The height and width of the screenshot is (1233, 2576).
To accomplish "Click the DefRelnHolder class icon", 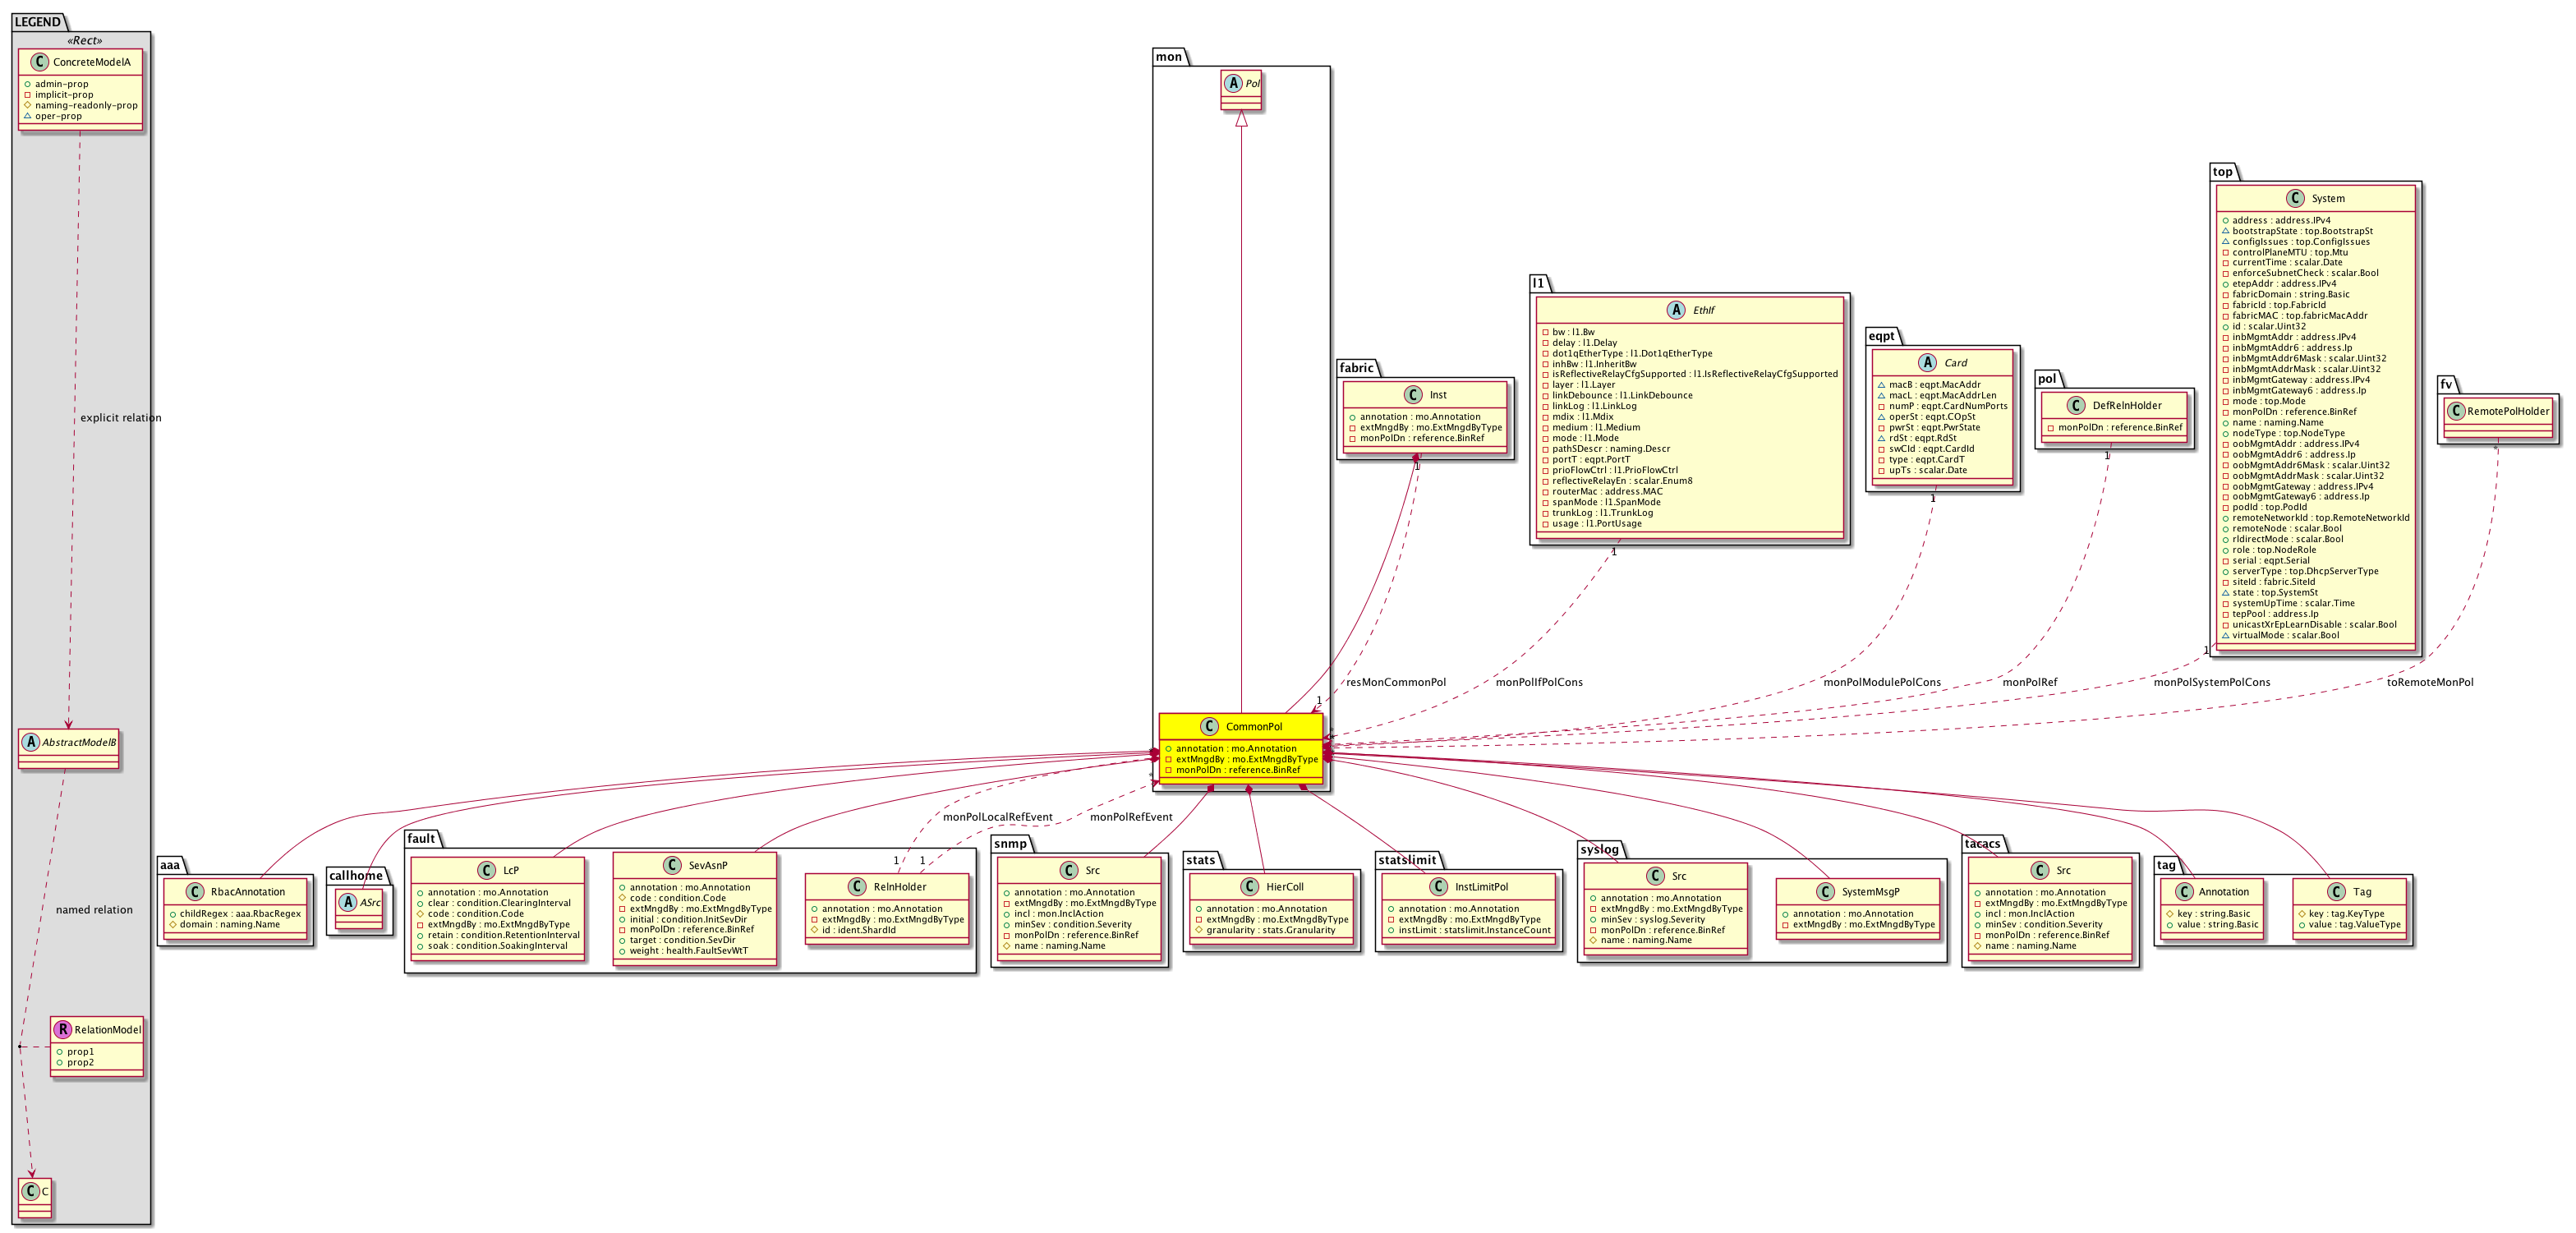I will pyautogui.click(x=2075, y=405).
